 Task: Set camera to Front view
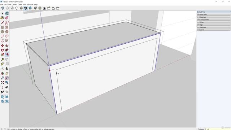(44, 8)
